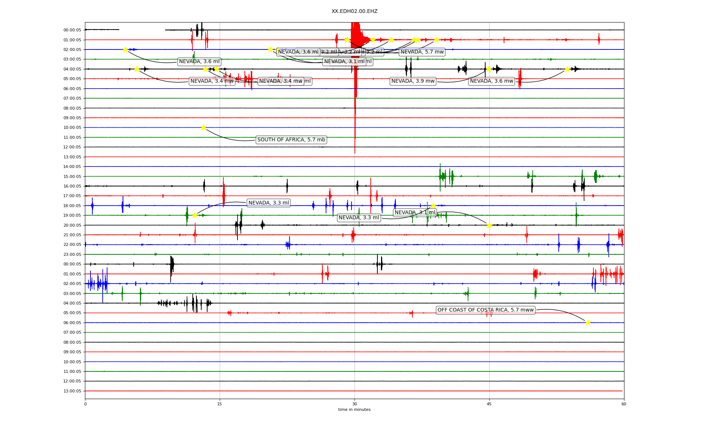The width and height of the screenshot is (709, 443).
Task: Click the South of Africa earthquake star marker
Action: [203, 127]
